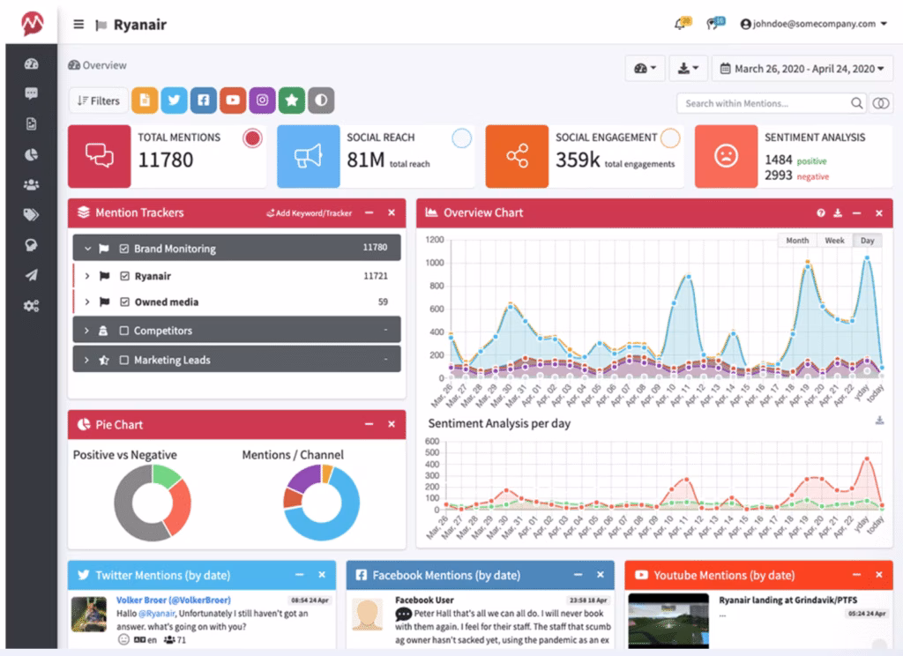Open the date range March 26 - April 24 picker
Screen dimensions: 903x656
coord(802,68)
